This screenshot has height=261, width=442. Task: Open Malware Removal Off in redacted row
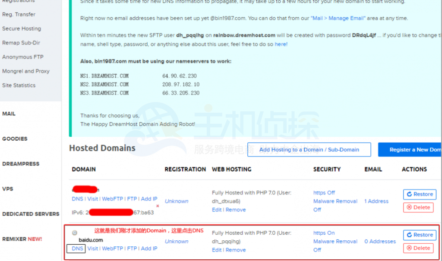pos(335,205)
